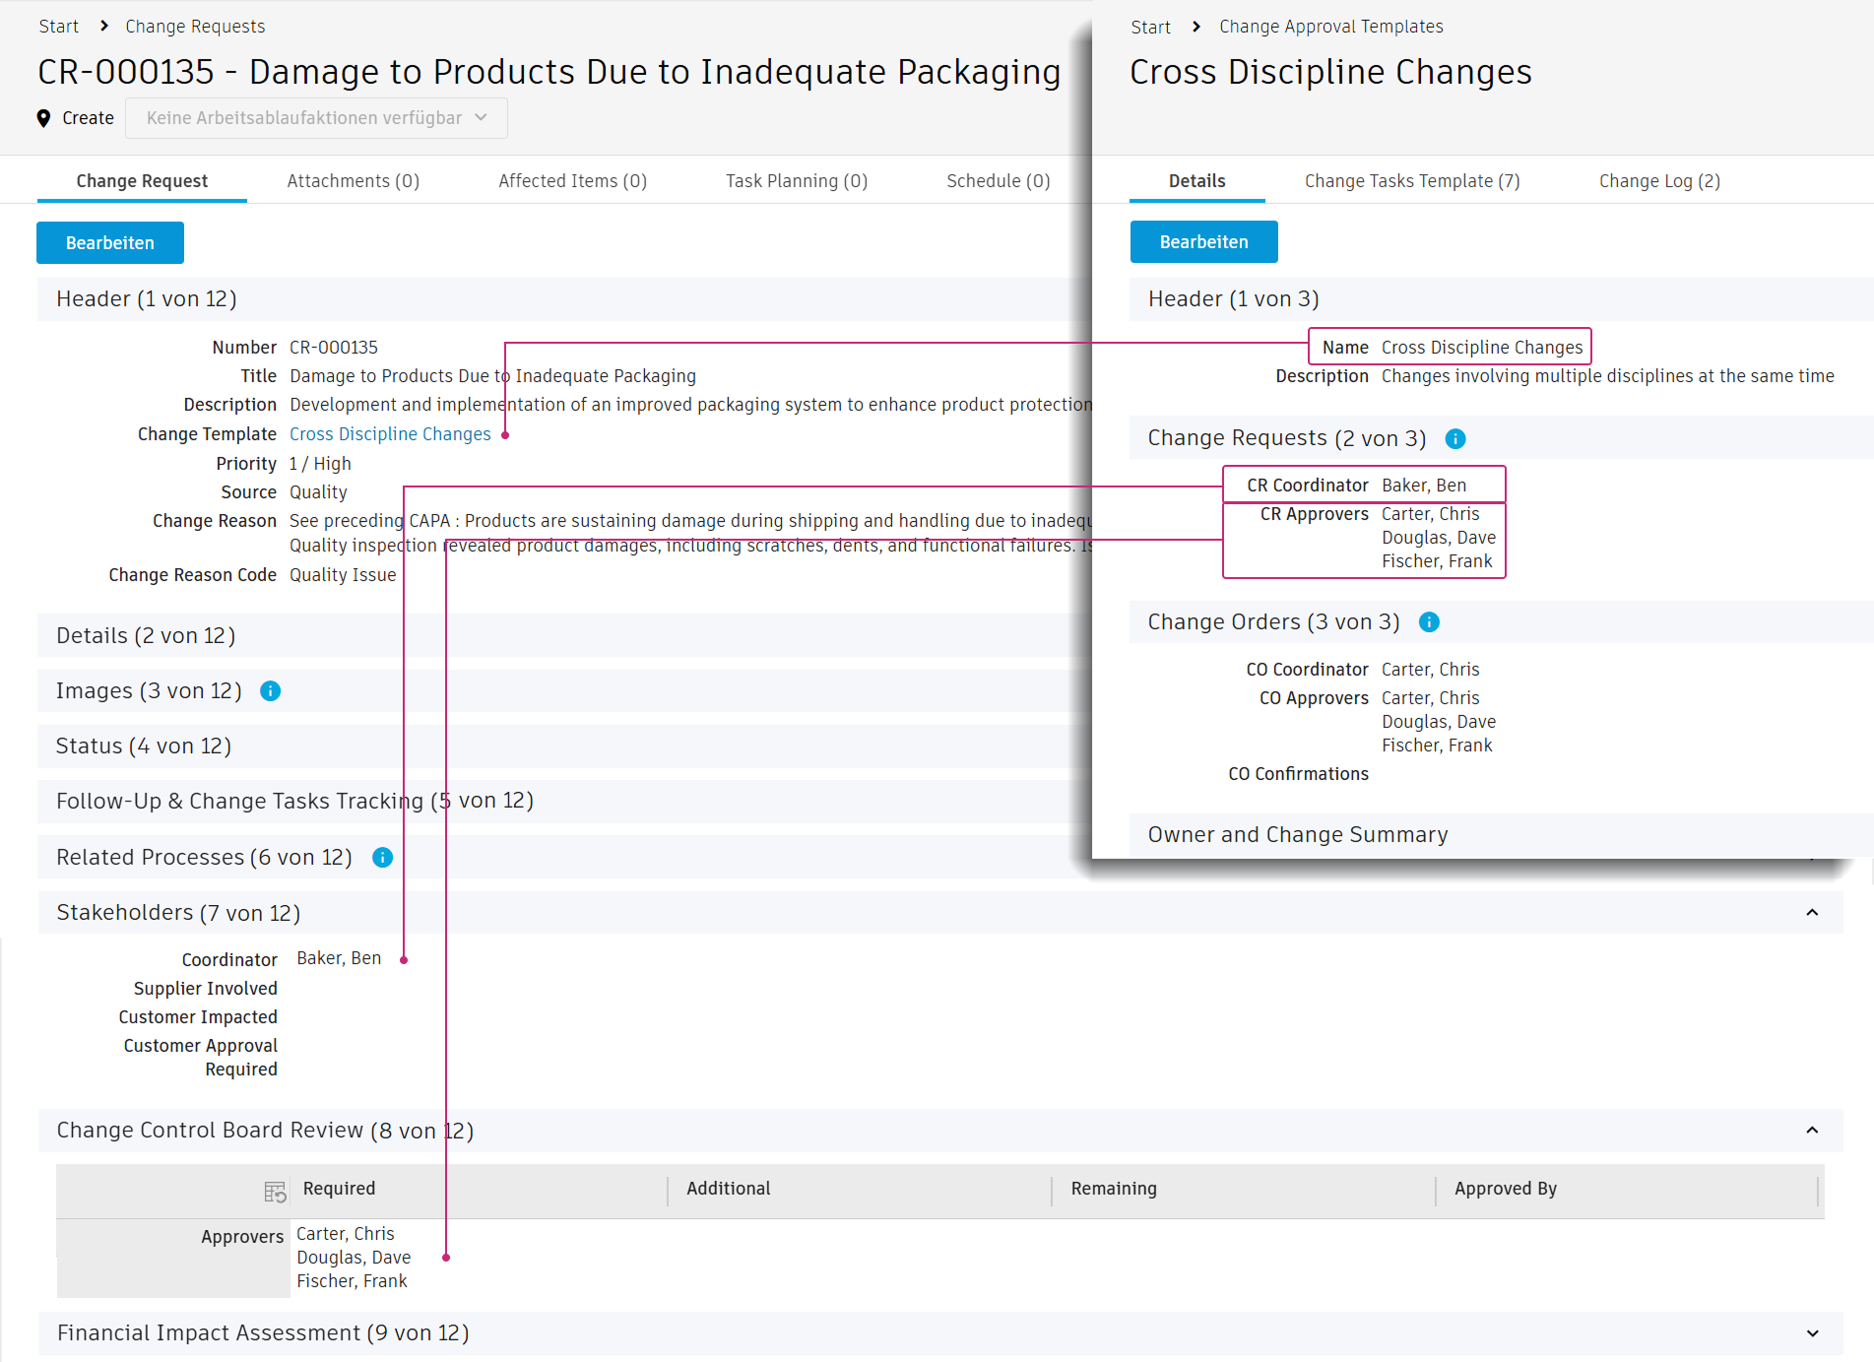Image resolution: width=1874 pixels, height=1362 pixels.
Task: Open the Change Tasks Template (7) tab
Action: click(1411, 181)
